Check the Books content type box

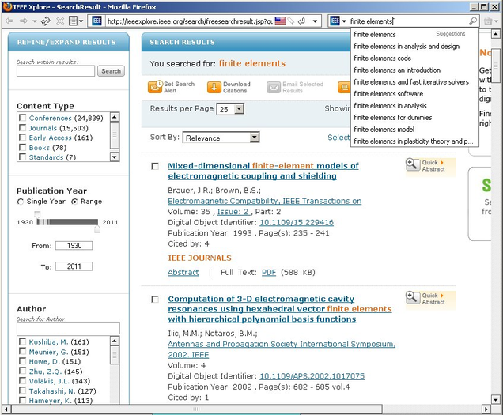(22, 147)
